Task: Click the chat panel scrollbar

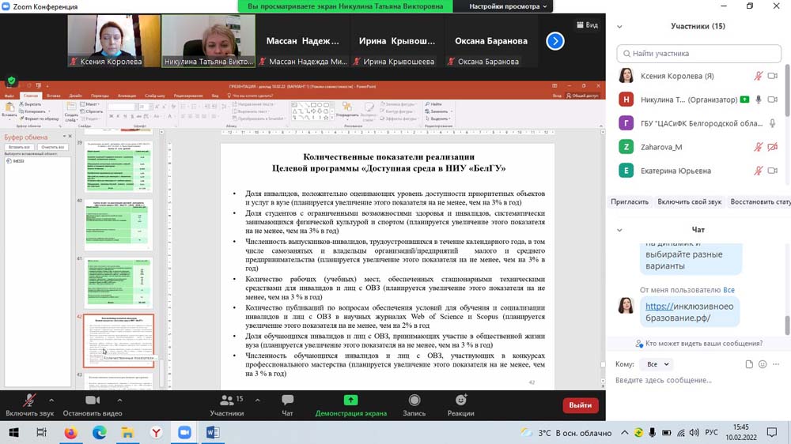Action: pos(787,325)
